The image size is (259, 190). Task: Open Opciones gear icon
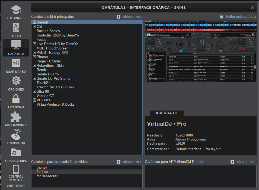[x=16, y=81]
